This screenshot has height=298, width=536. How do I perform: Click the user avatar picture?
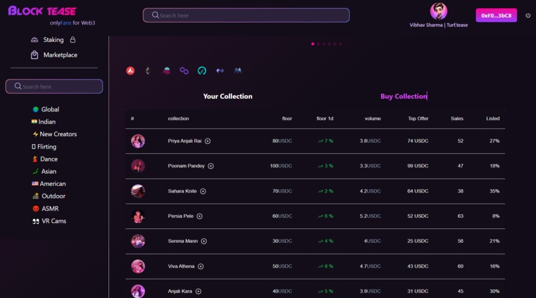(x=439, y=11)
